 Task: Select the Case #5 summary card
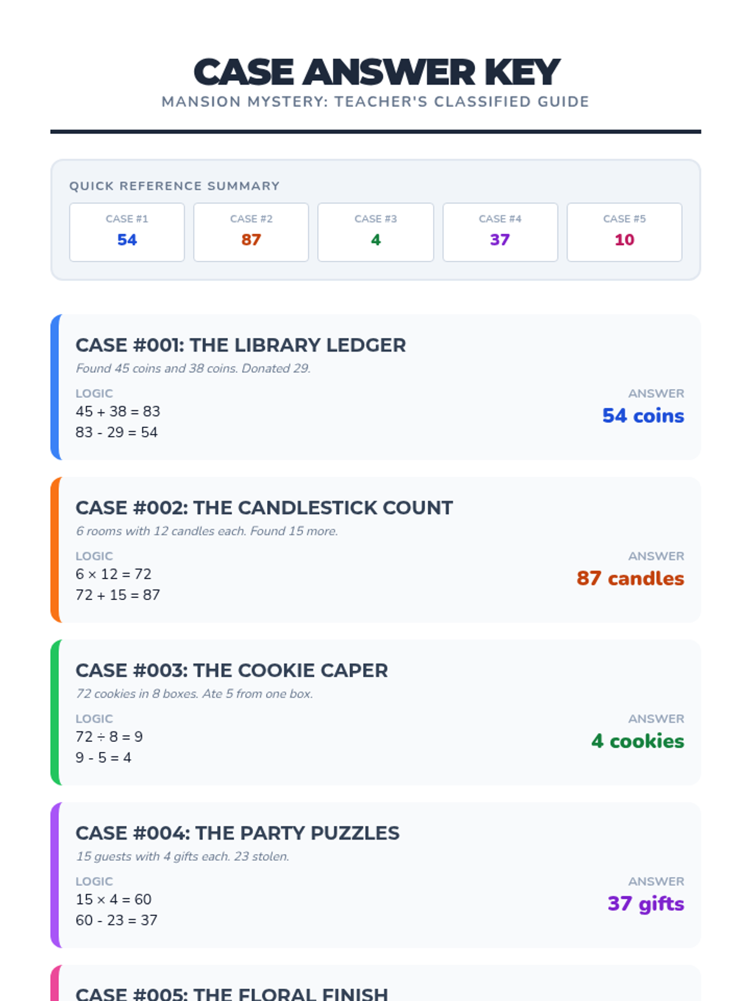pyautogui.click(x=624, y=232)
